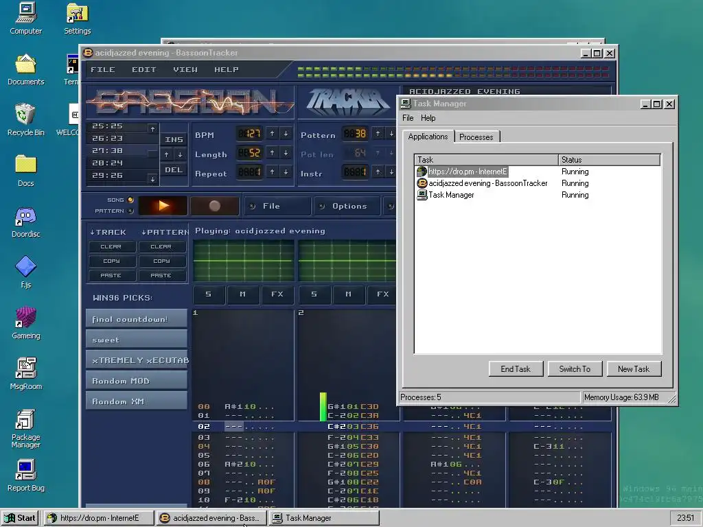Screen dimensions: 703x527
Task: Load the sweet pick
Action: (x=137, y=339)
